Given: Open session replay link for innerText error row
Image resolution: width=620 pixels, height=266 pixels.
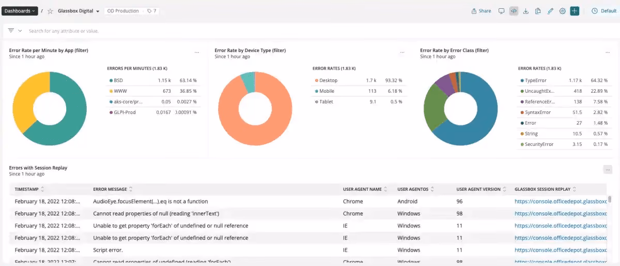Looking at the screenshot, I should [561, 213].
